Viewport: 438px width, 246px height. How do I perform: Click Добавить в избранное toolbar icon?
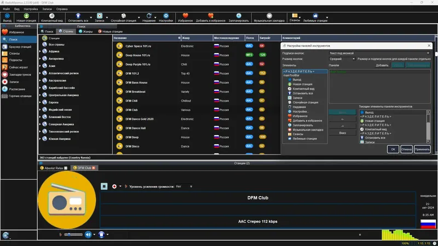211,16
